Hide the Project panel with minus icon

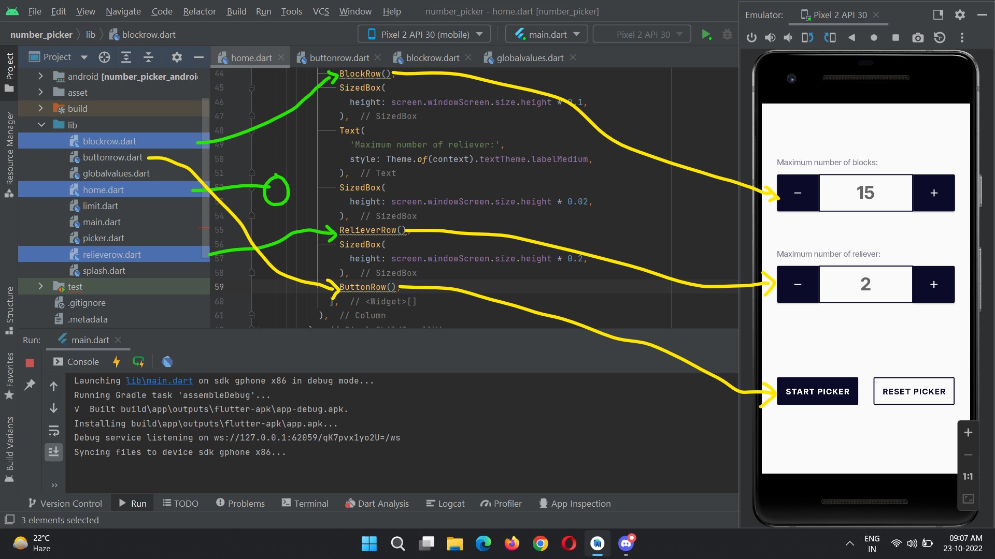point(198,57)
